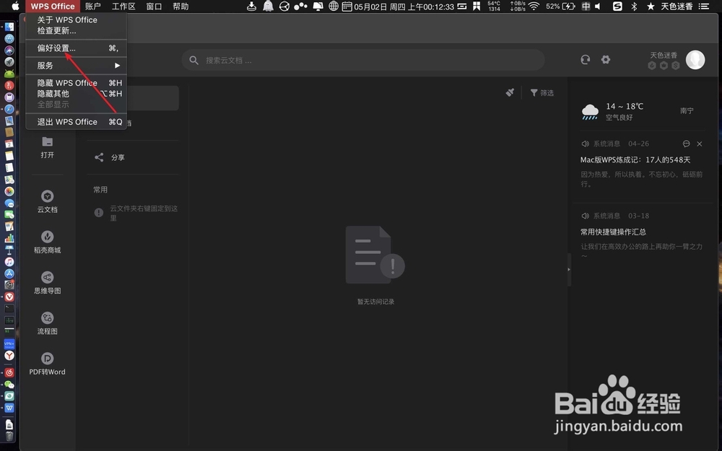Image resolution: width=722 pixels, height=451 pixels.
Task: Open the 帮助 menu
Action: 180,6
